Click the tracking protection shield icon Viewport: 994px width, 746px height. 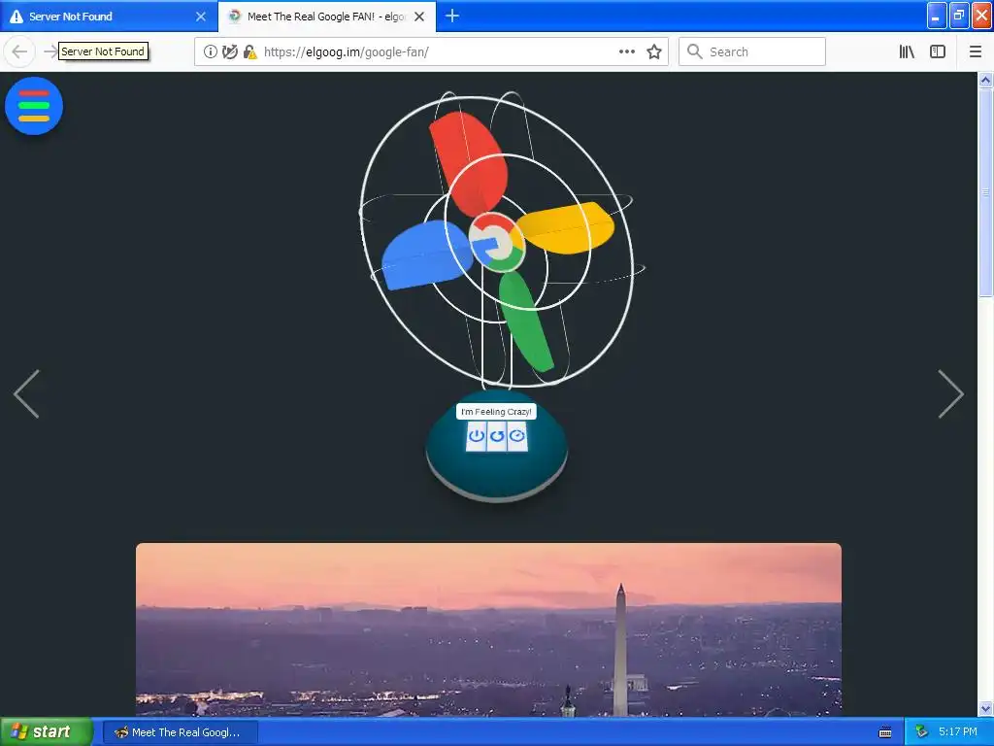tap(230, 52)
